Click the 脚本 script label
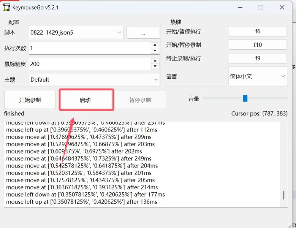The width and height of the screenshot is (296, 228). pos(9,33)
